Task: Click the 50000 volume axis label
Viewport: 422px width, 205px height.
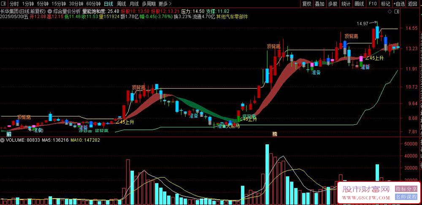Action: (x=411, y=144)
